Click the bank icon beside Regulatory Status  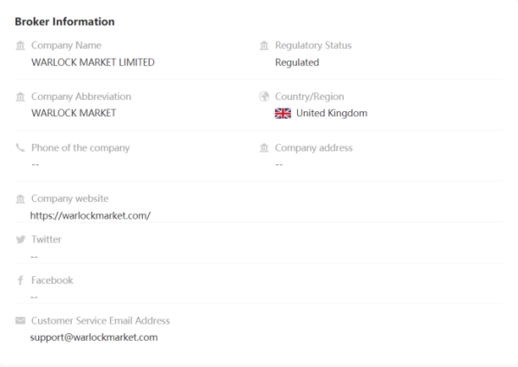[x=264, y=45]
